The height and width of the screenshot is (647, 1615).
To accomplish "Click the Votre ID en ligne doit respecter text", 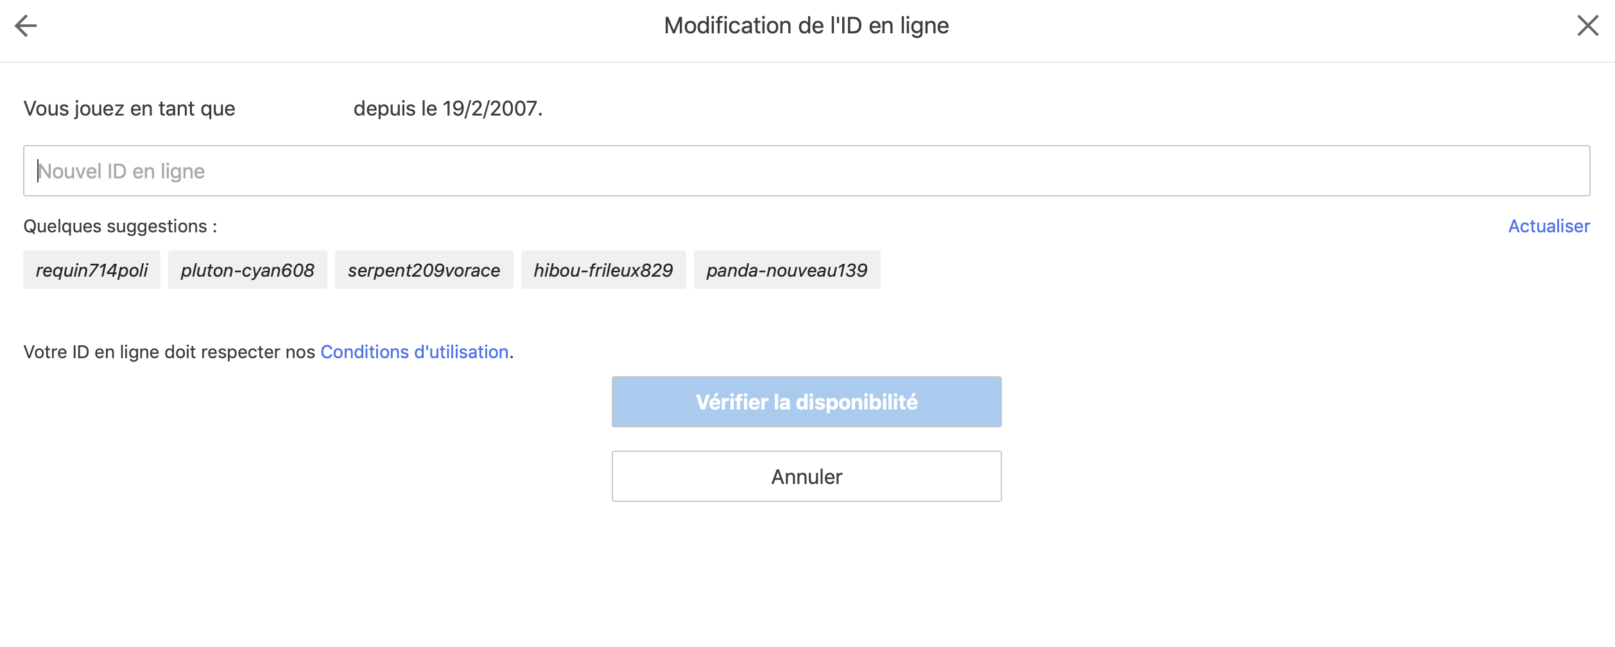I will click(169, 352).
